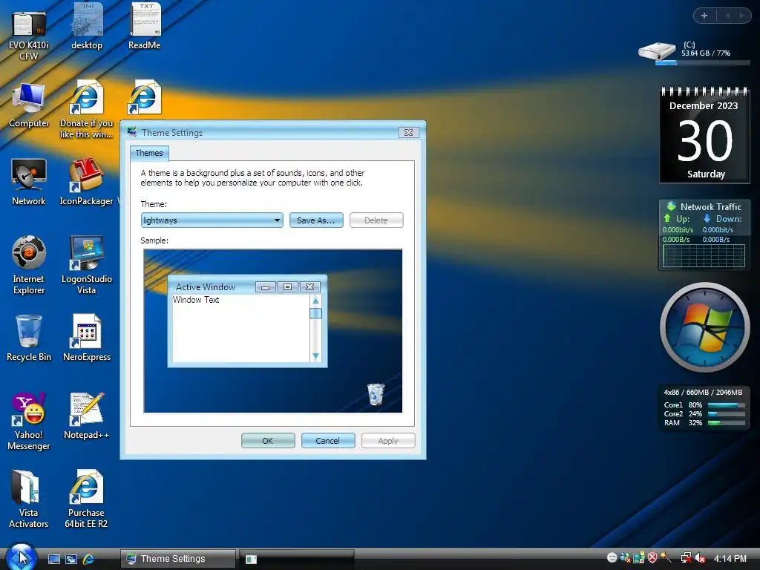The image size is (760, 570).
Task: Click the Save As... button
Action: tap(316, 220)
